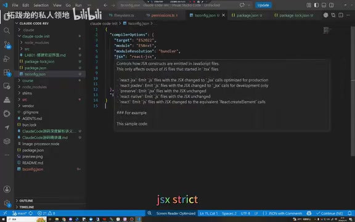Click the Update button
355x222 pixels.
tap(263, 5)
